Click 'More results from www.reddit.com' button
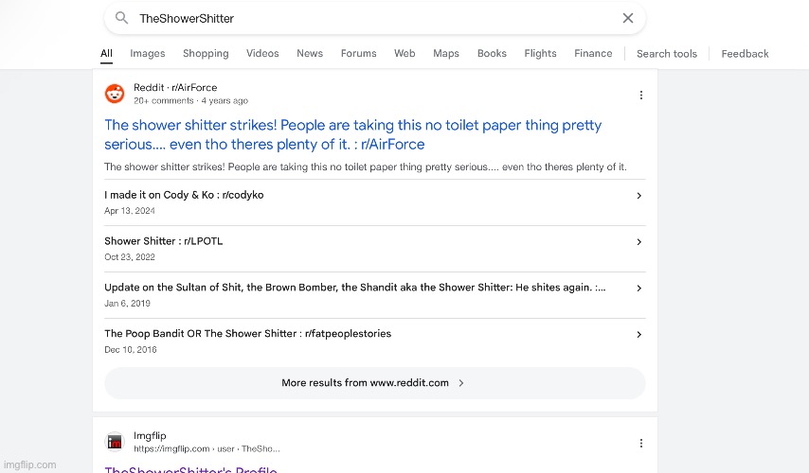The image size is (809, 473). tap(375, 383)
